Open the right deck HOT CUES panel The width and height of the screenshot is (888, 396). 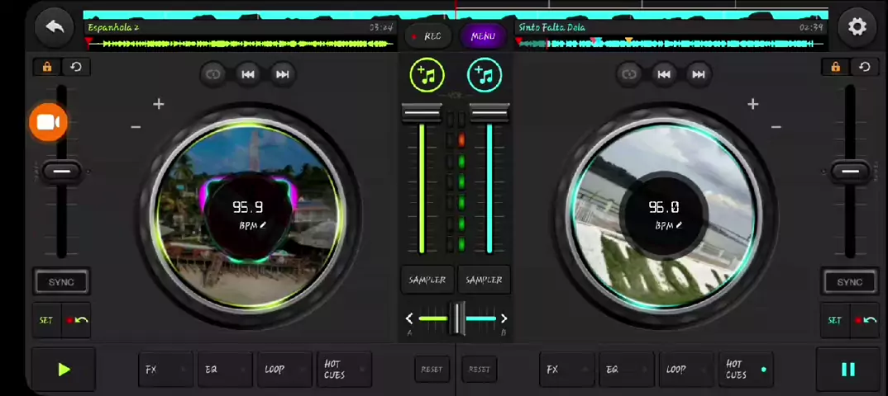coord(746,370)
